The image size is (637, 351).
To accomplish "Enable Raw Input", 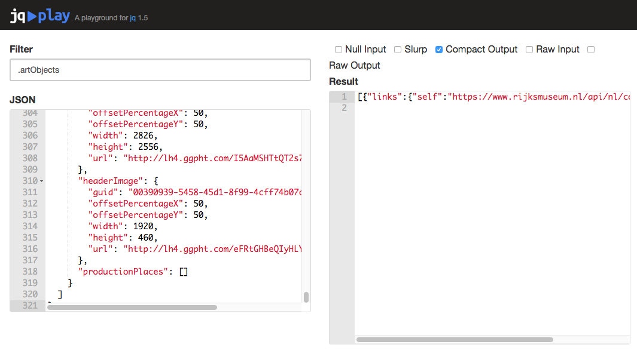I will click(529, 50).
